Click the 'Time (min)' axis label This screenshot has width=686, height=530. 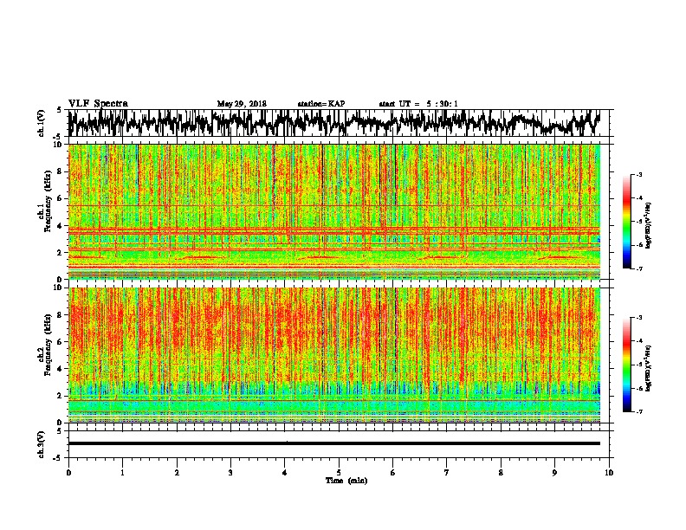point(346,481)
